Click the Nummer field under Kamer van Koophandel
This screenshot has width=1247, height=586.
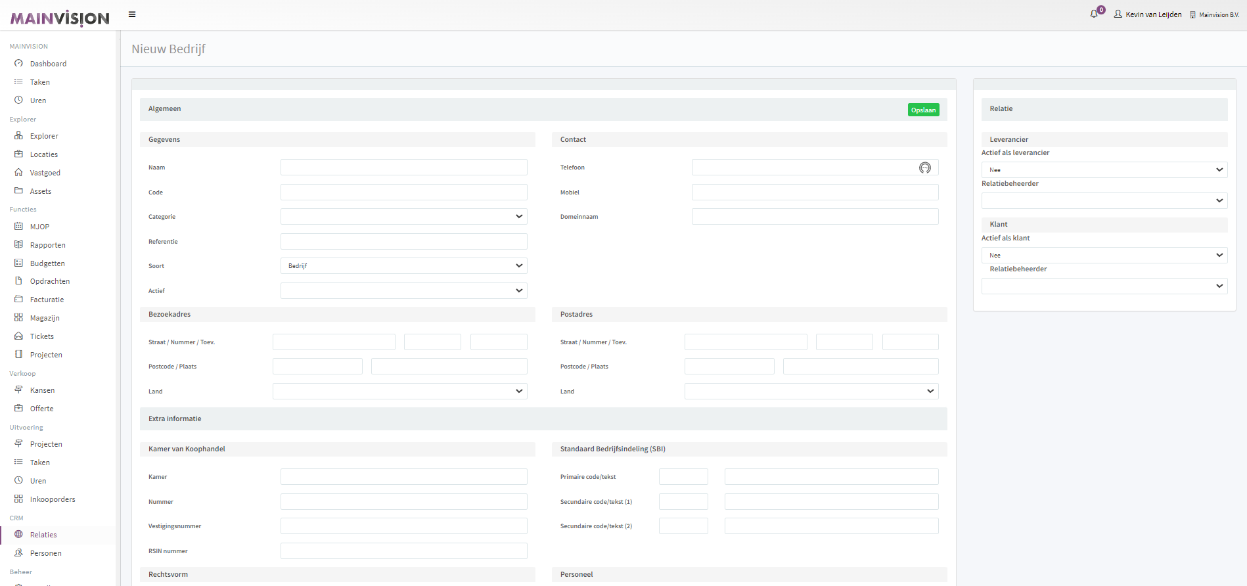coord(403,502)
